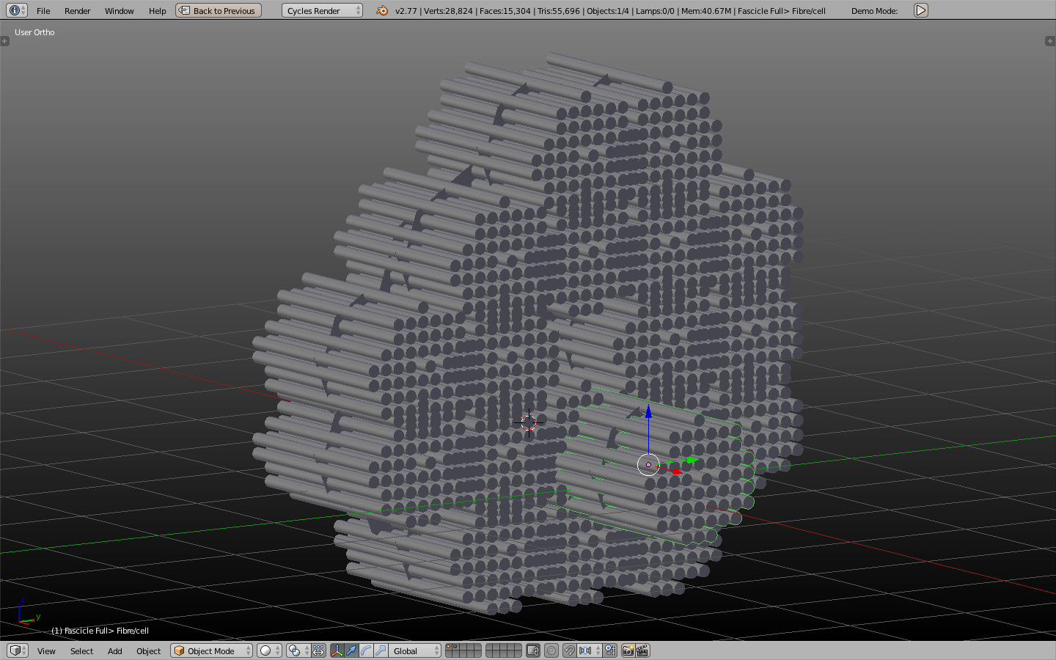Switch to scene layer 2
1056x660 pixels.
click(455, 647)
